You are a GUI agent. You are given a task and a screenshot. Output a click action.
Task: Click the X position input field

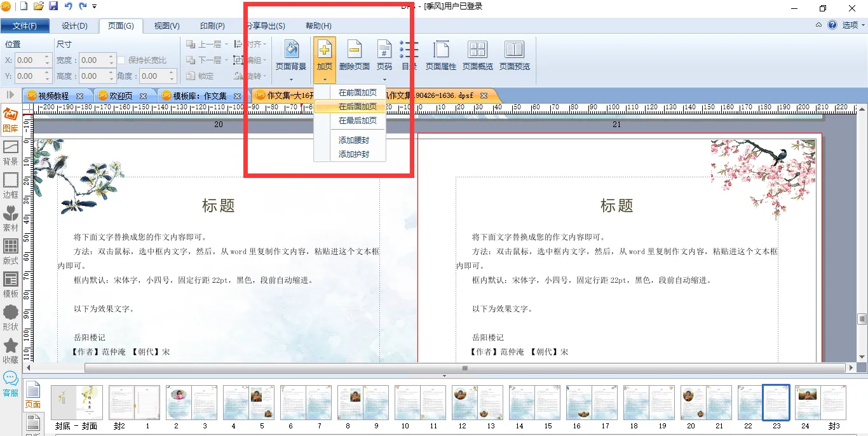coord(28,60)
